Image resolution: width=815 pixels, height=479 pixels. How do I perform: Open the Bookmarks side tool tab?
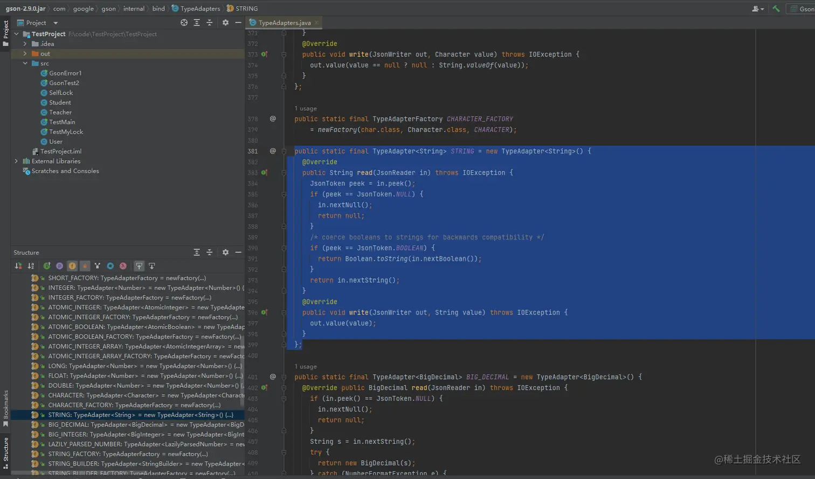5,408
